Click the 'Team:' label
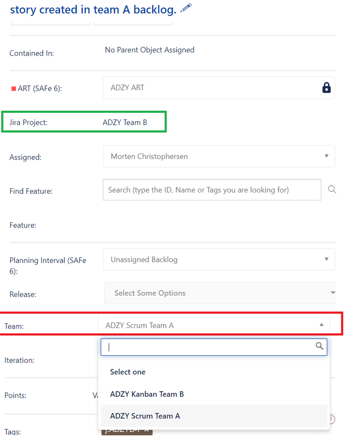The image size is (344, 437). click(14, 326)
